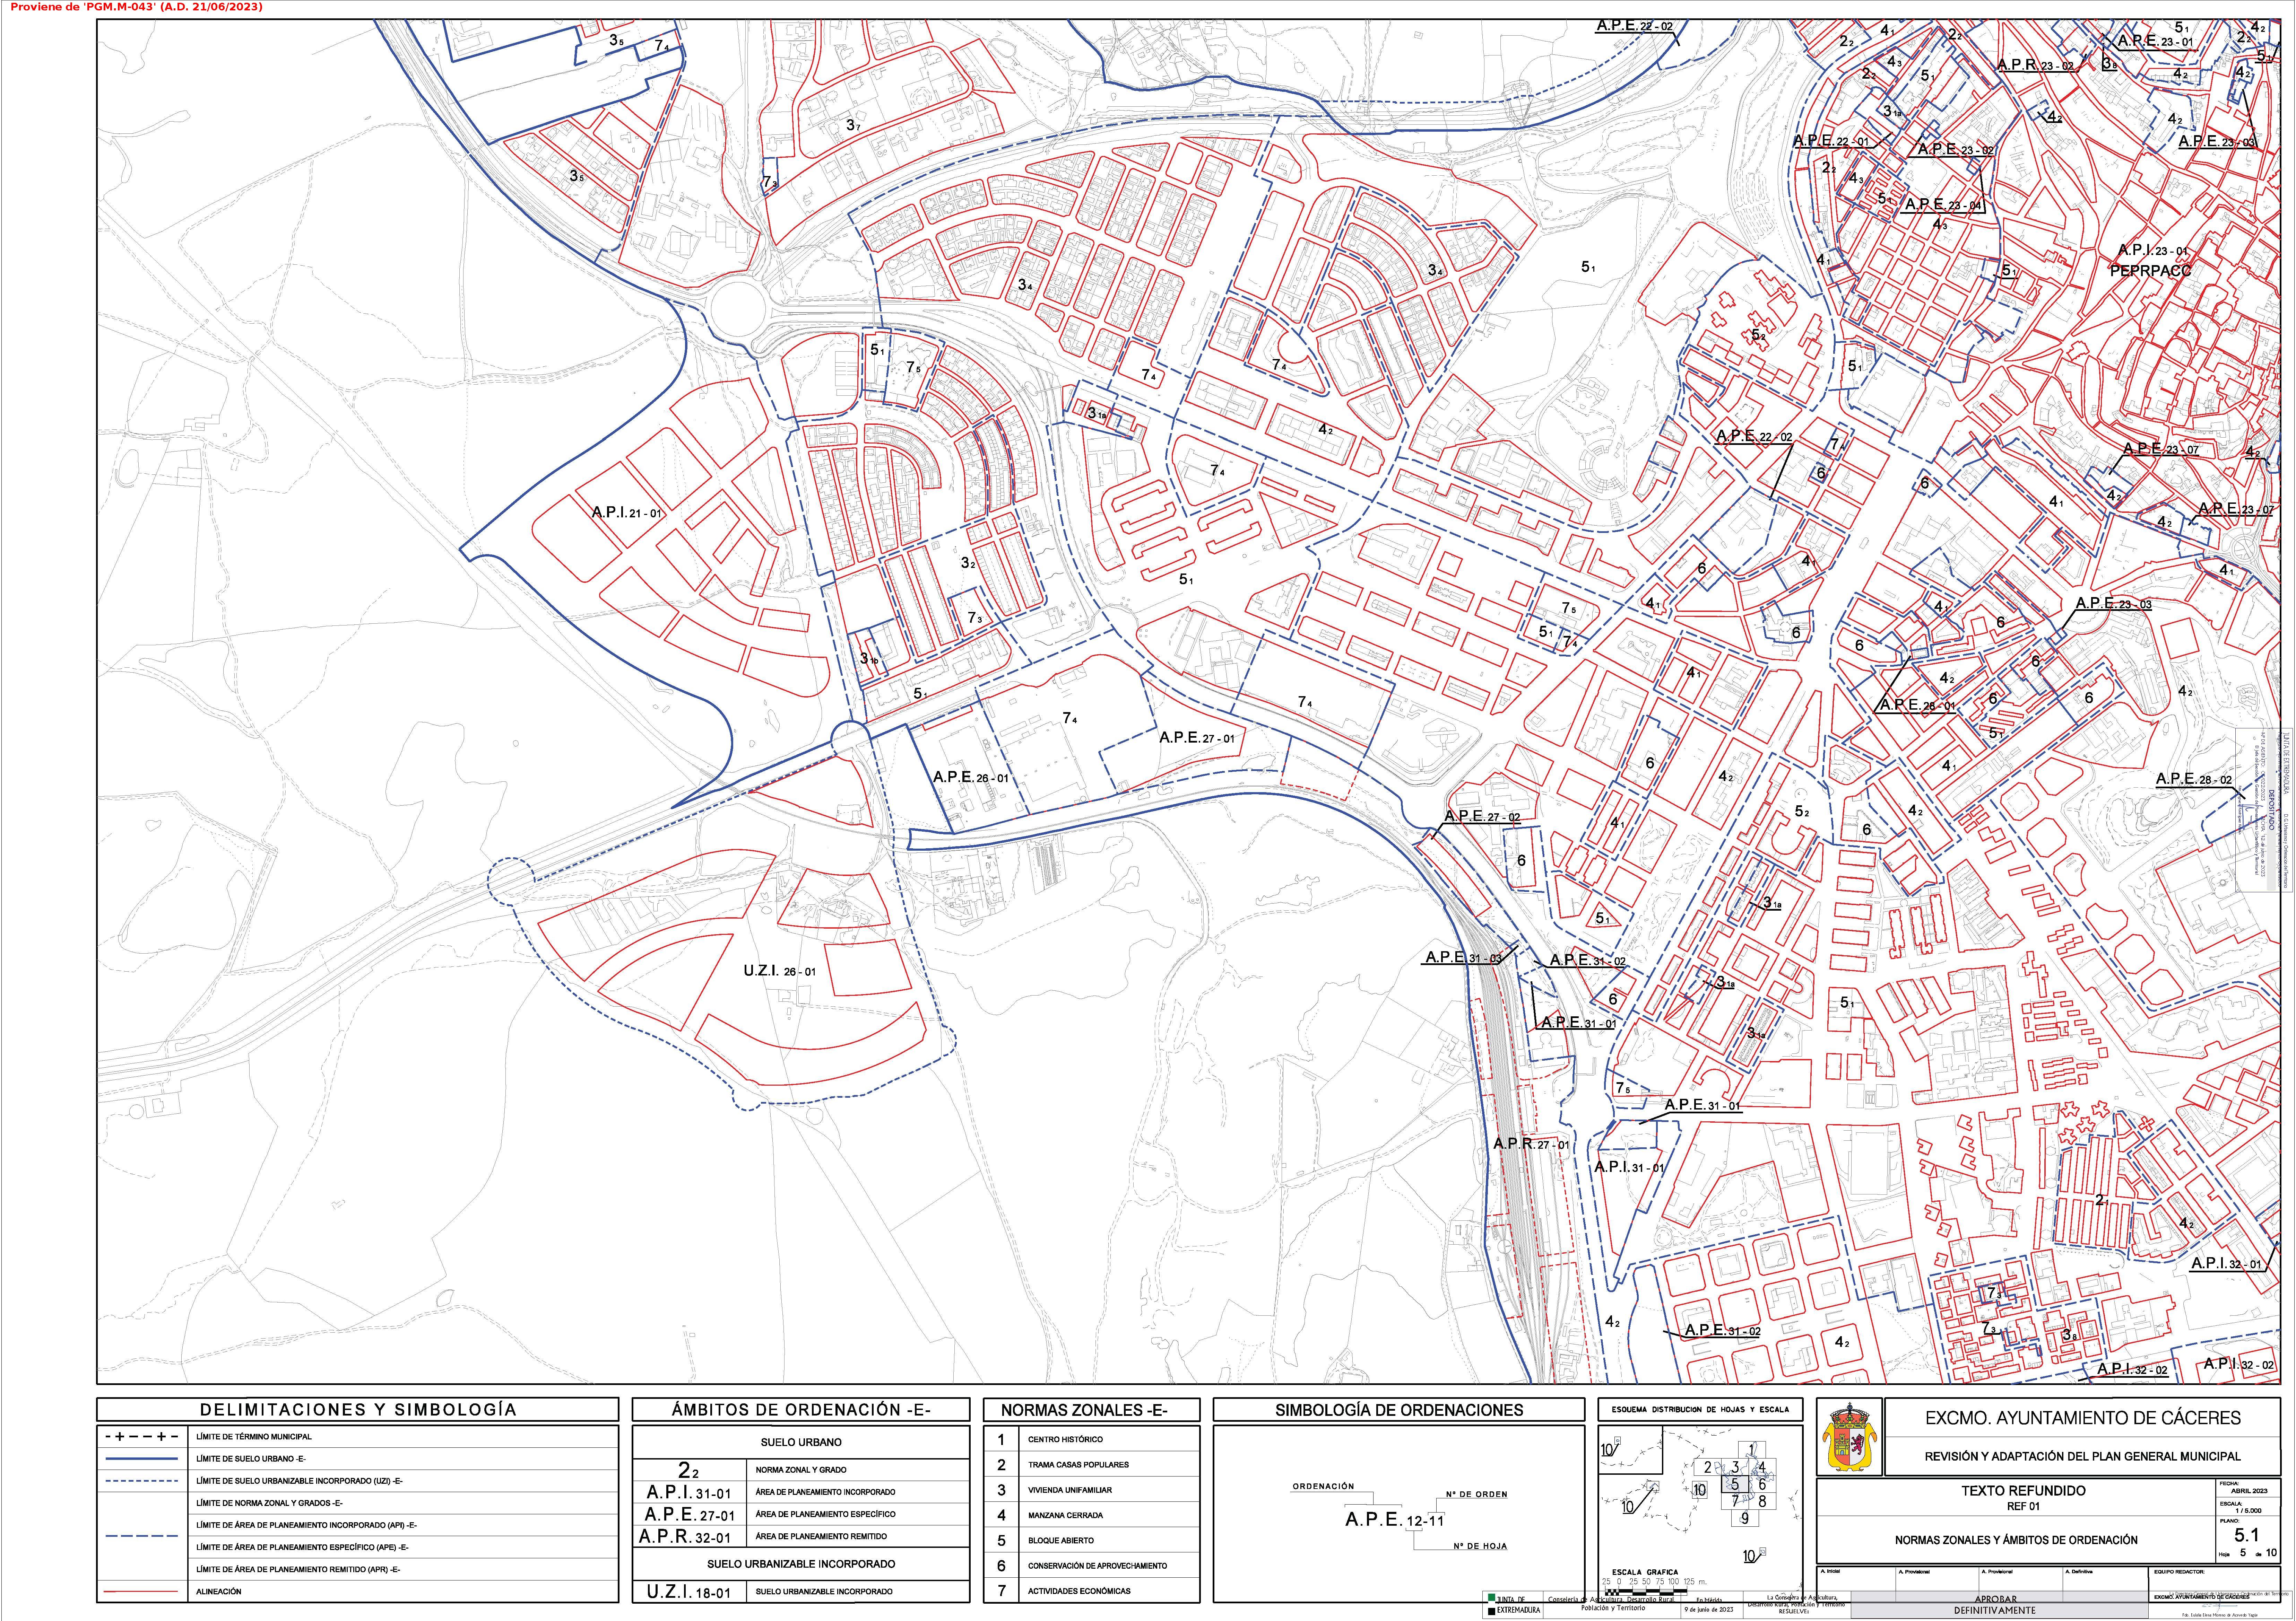2296x1621 pixels.
Task: Click the 'Proviene de PGM.M-043' red header text
Action: [136, 7]
